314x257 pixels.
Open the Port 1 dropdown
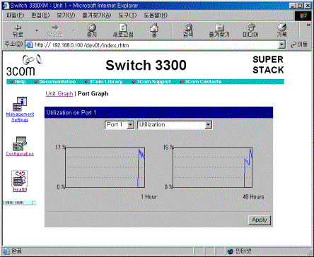coord(120,125)
